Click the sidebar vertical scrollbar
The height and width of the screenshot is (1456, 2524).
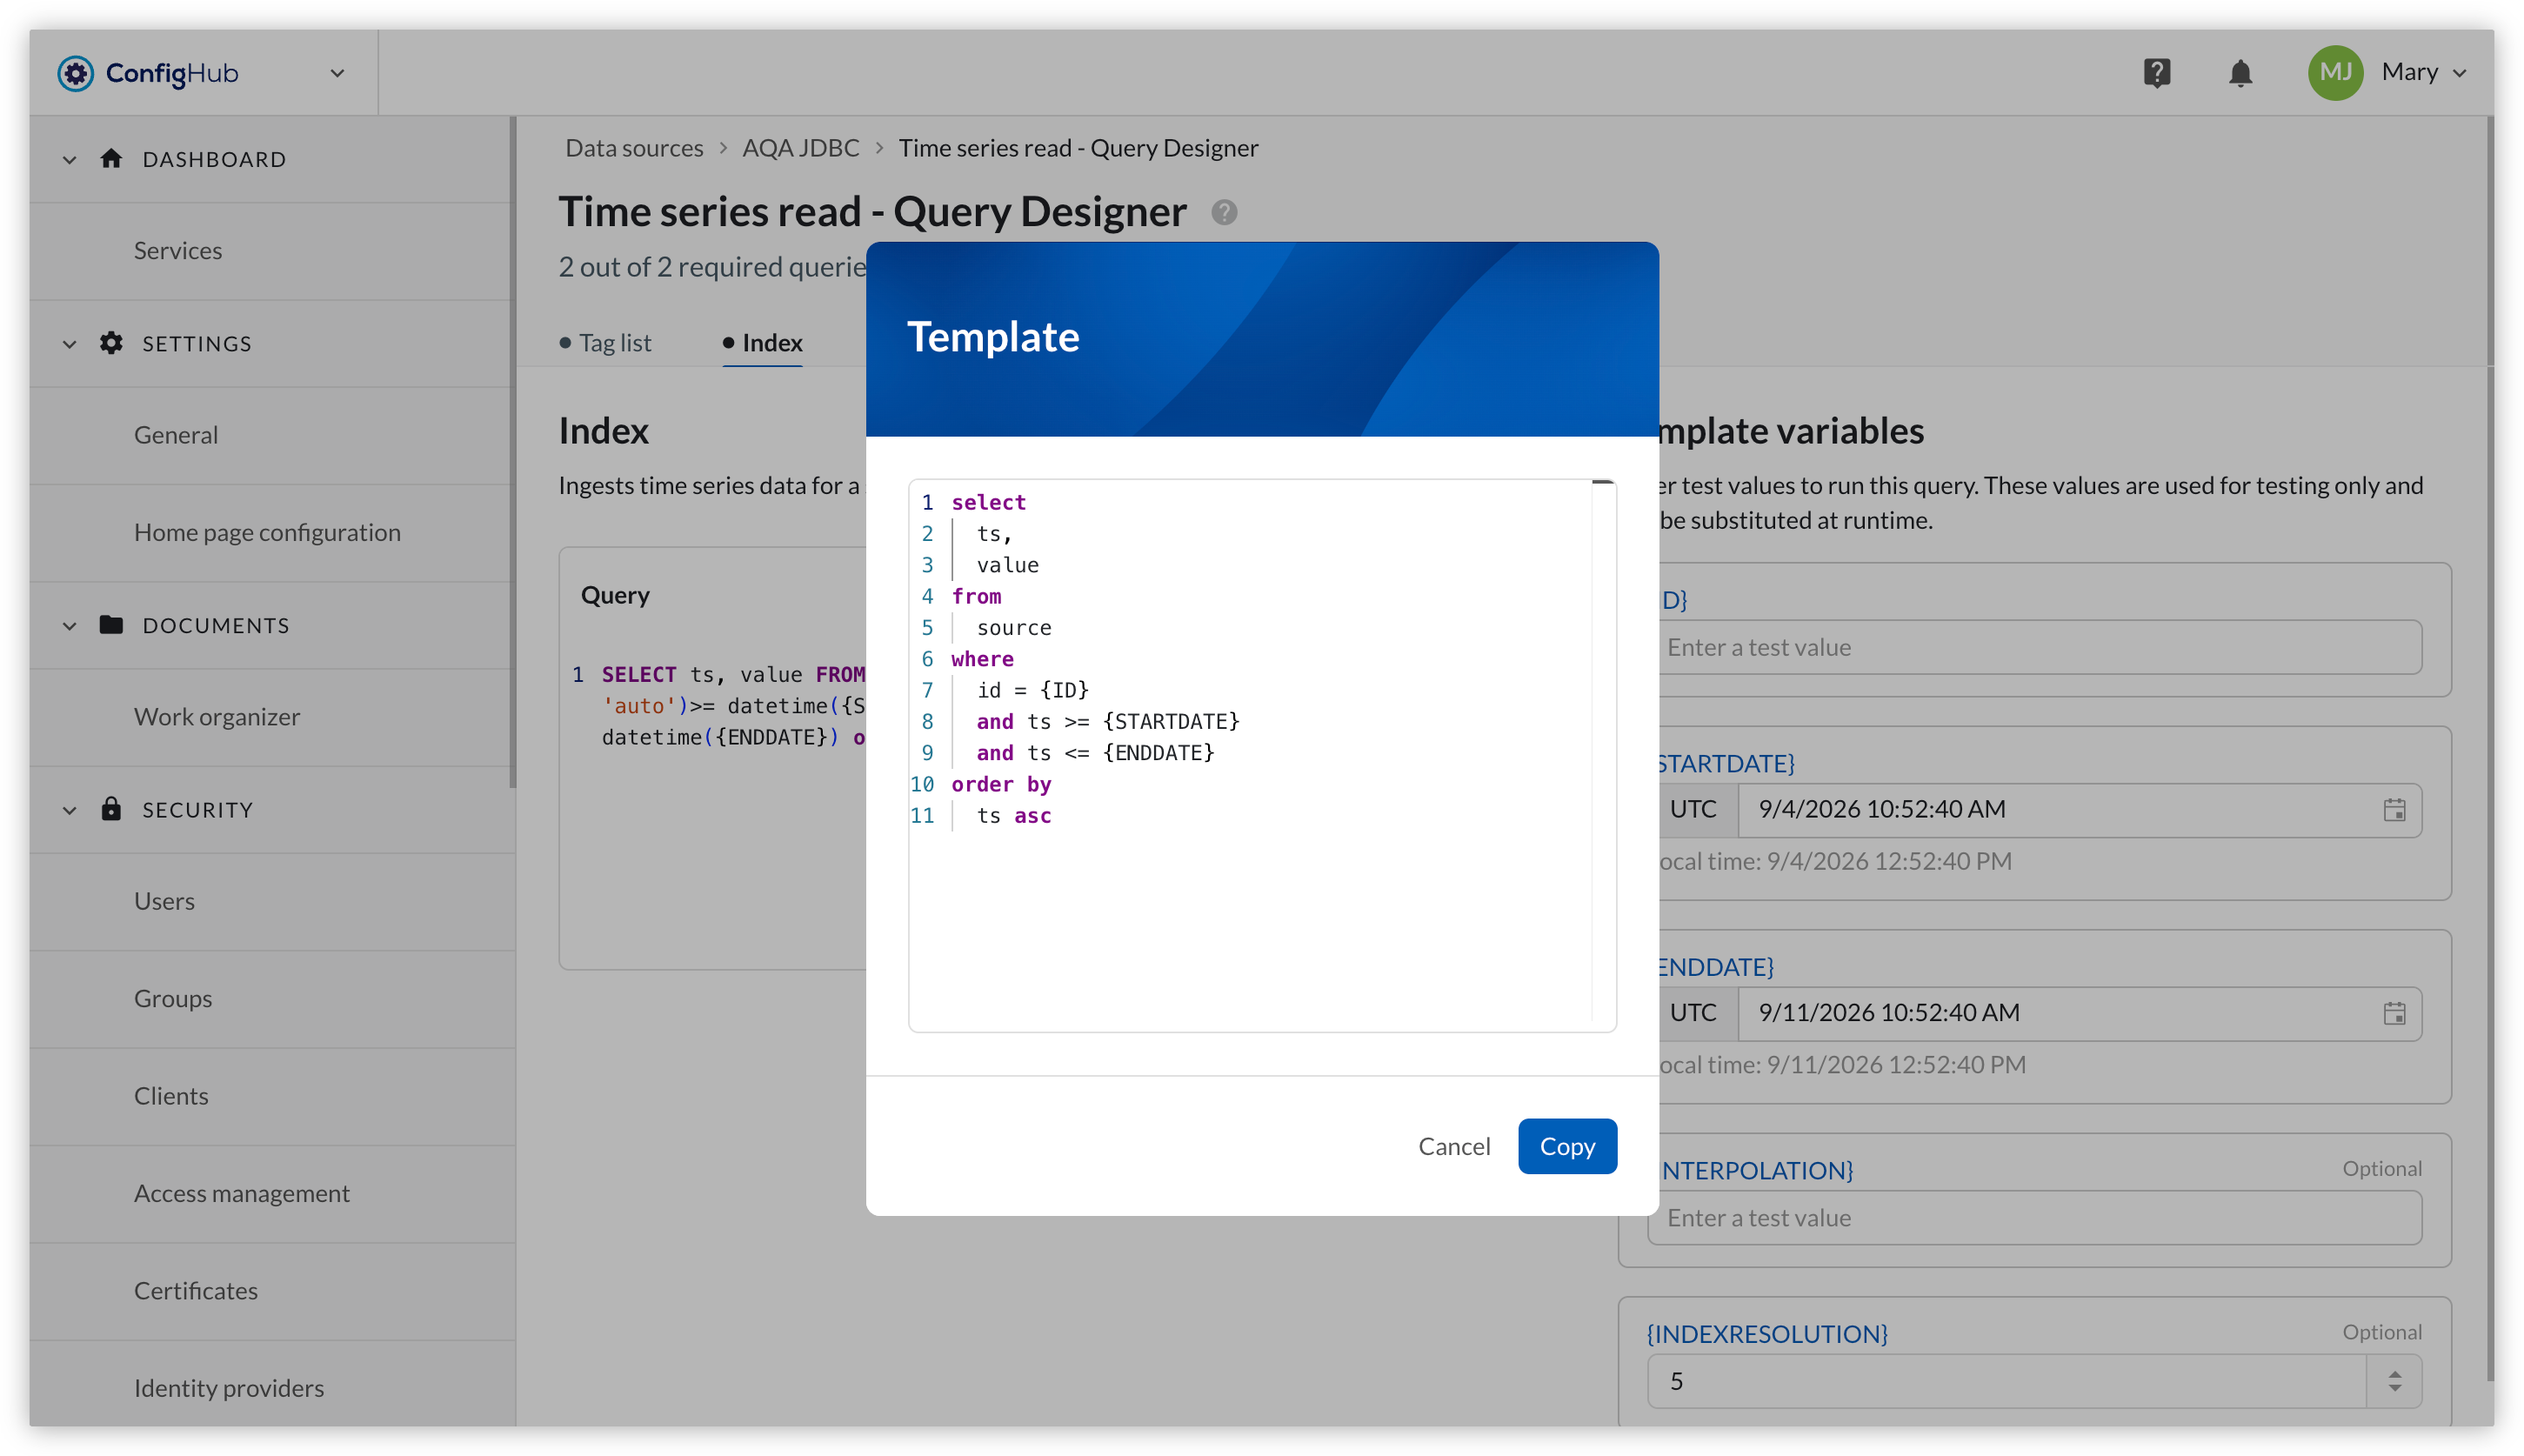[x=513, y=452]
